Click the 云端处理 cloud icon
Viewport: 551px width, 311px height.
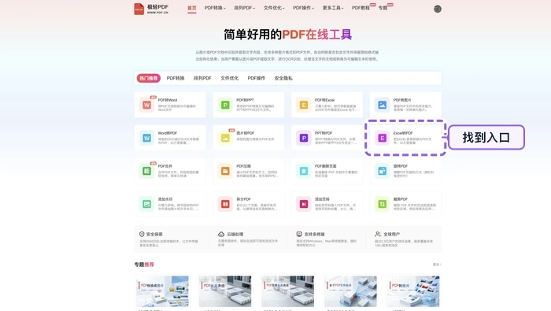point(221,234)
